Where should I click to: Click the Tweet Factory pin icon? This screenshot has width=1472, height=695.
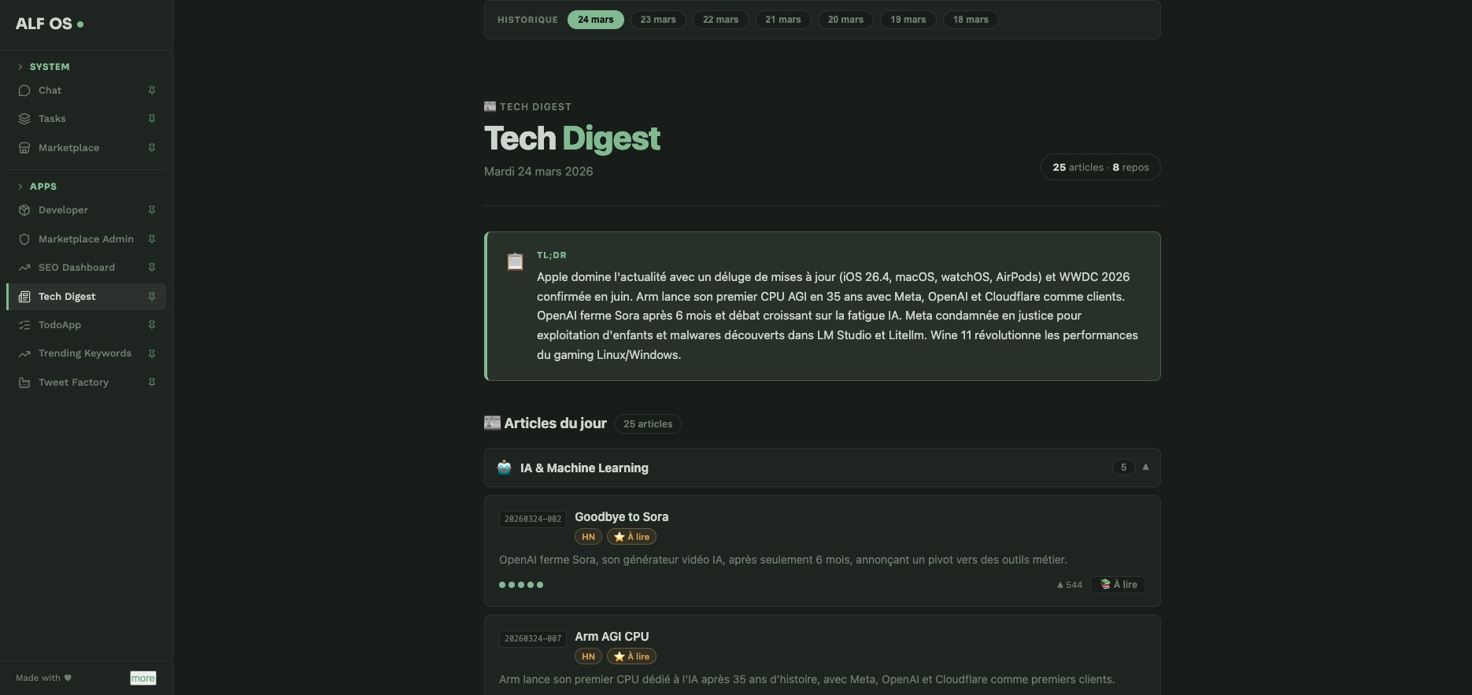coord(152,383)
